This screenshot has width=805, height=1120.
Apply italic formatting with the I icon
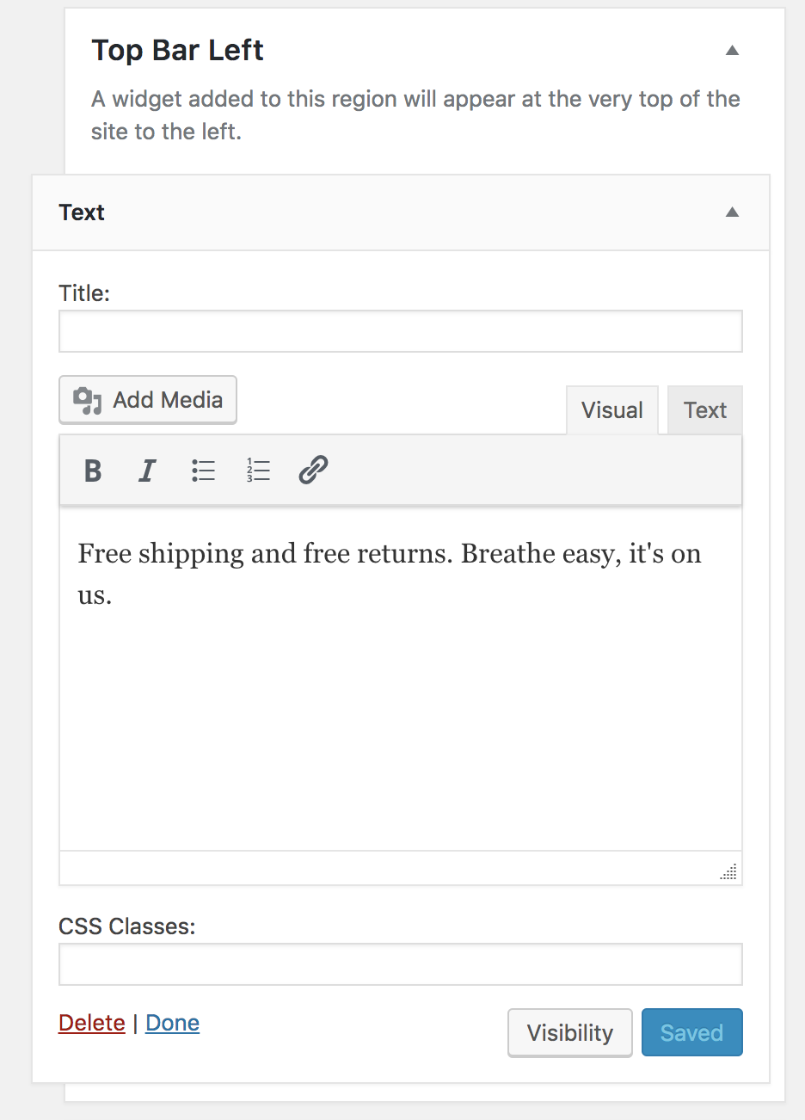tap(147, 471)
